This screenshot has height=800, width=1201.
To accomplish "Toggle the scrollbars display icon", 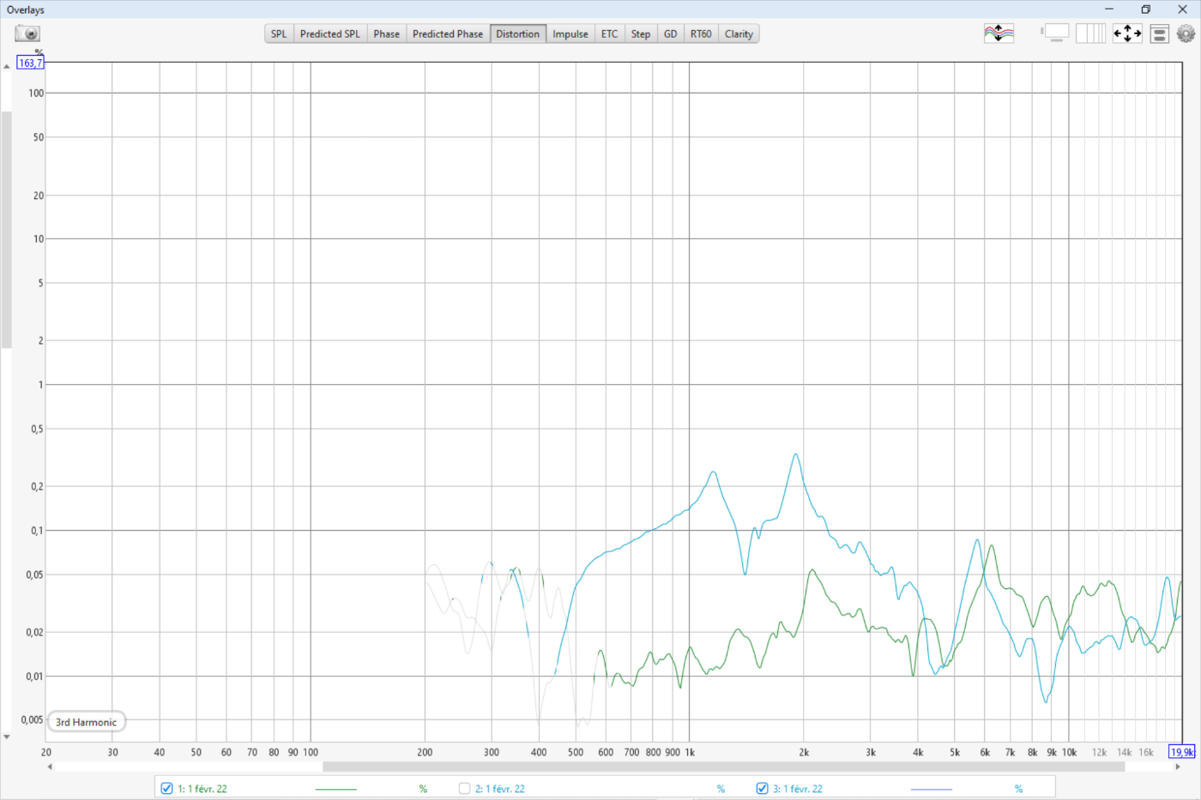I will point(1055,33).
